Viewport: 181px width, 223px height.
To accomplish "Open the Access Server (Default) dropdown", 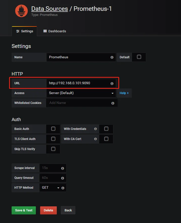I will tap(81, 93).
